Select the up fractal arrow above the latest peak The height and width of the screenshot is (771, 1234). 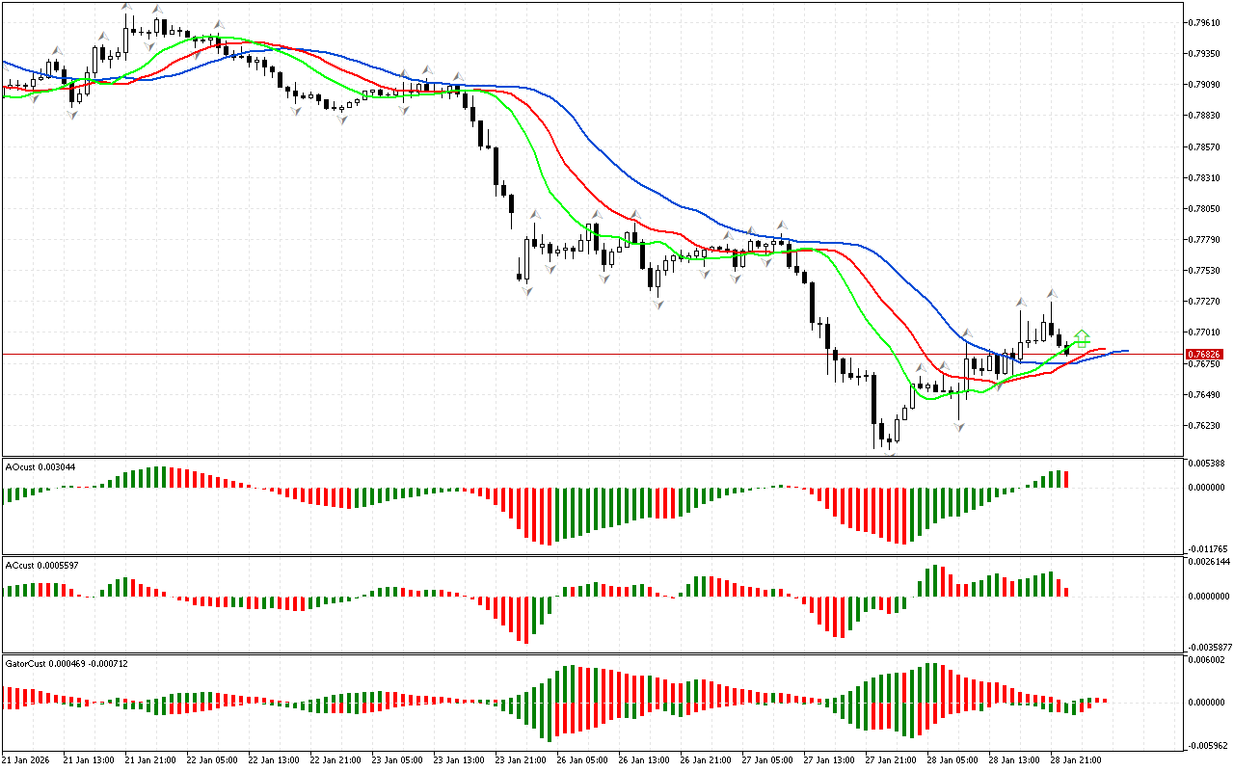point(1052,293)
